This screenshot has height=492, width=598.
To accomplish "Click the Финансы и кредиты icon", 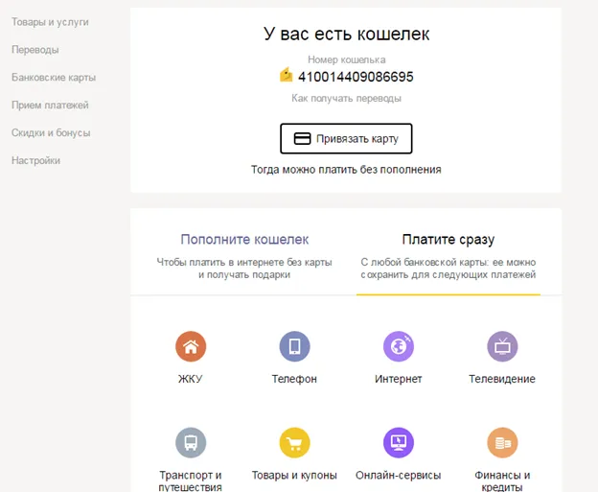I will coord(502,443).
